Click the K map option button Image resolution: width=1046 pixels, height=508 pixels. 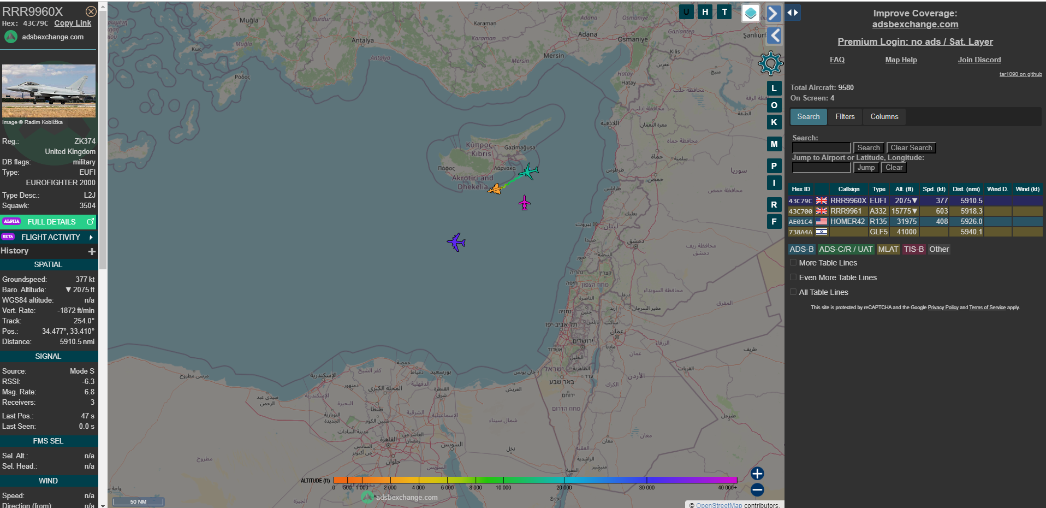[774, 122]
